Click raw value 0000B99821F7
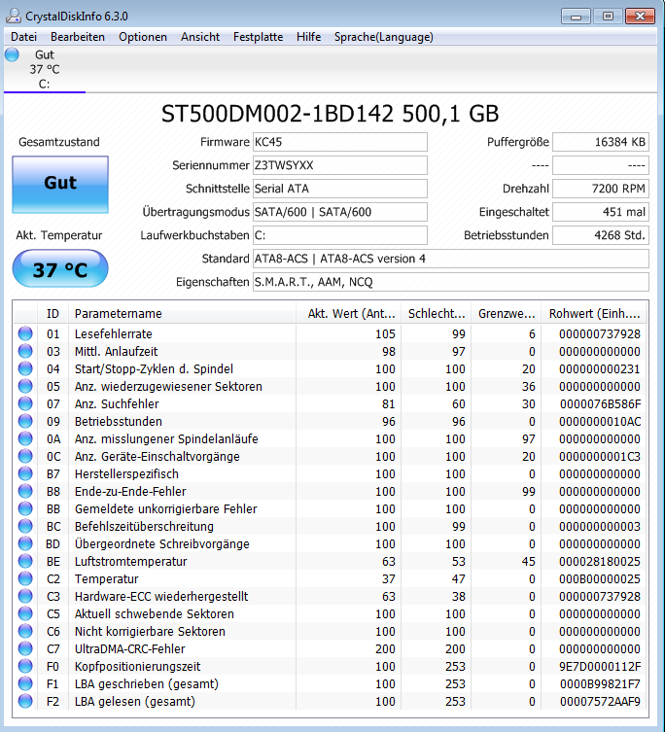The image size is (665, 732). pos(600,684)
